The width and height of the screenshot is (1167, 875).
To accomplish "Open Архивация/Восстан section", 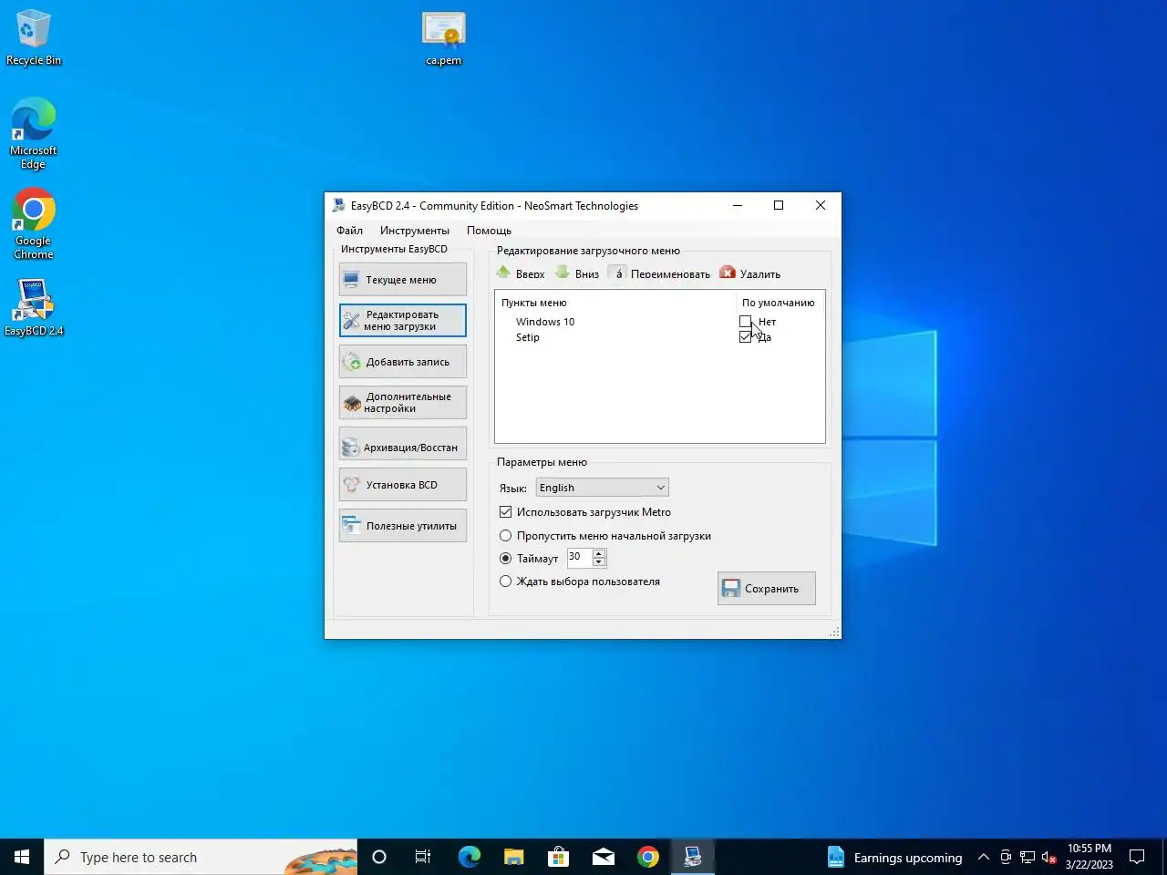I will 402,444.
